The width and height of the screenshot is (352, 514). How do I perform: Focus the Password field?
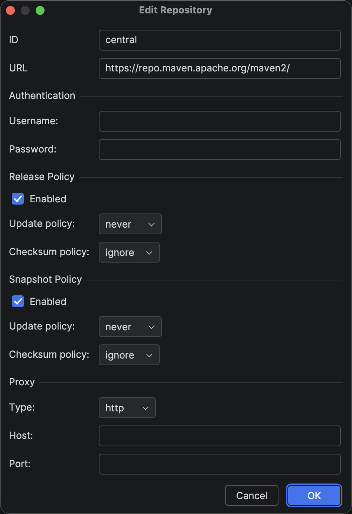(x=219, y=150)
